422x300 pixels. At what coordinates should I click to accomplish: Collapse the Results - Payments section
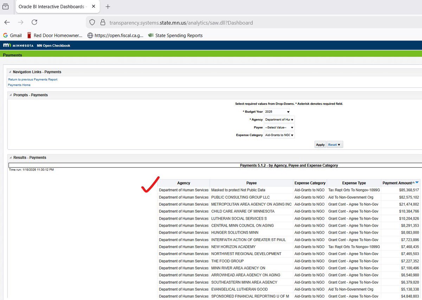pos(10,158)
